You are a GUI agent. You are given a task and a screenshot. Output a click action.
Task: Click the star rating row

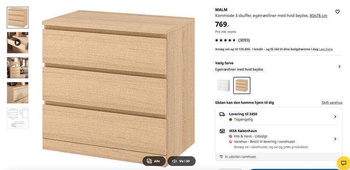click(x=232, y=40)
